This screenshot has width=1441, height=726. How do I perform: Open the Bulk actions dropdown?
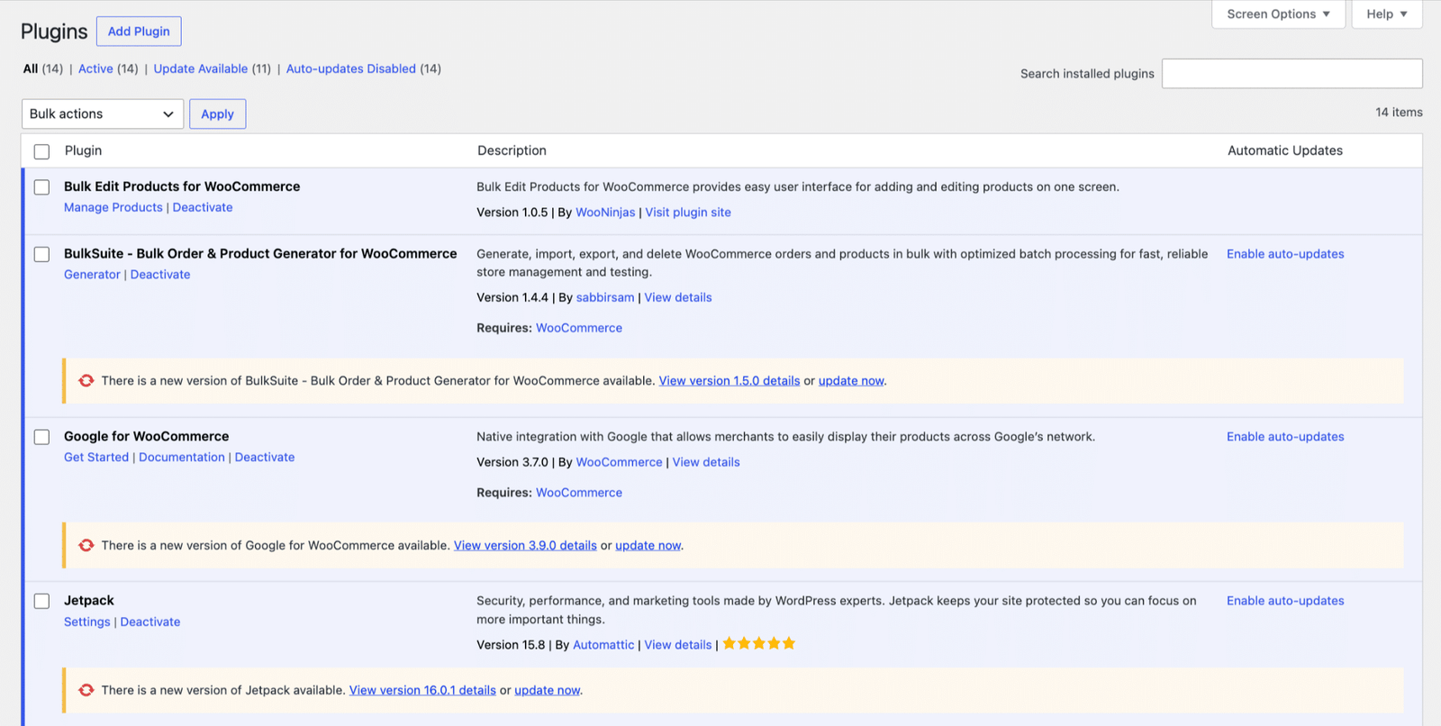[x=103, y=114]
